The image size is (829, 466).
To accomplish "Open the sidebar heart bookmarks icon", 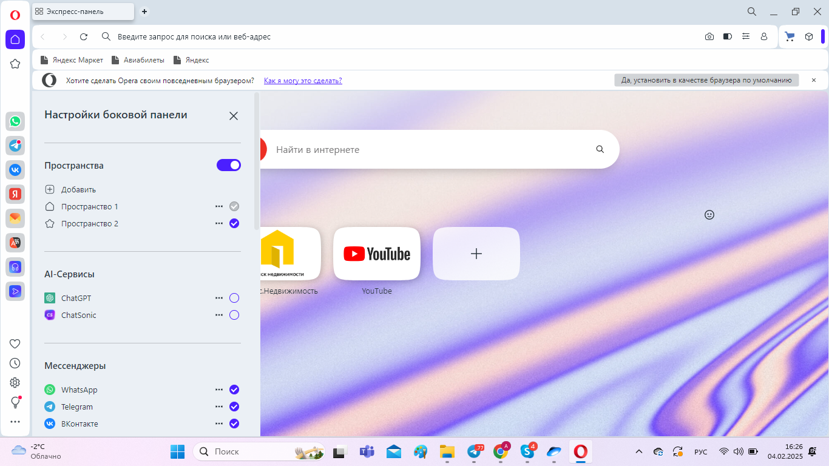I will click(15, 343).
